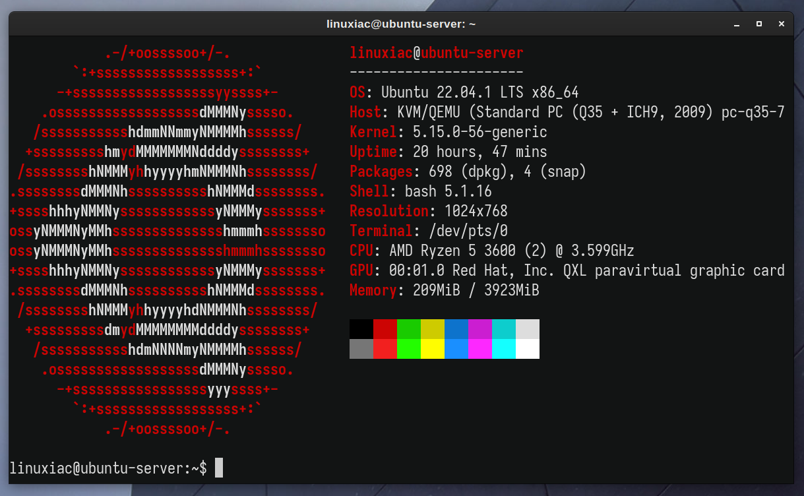The height and width of the screenshot is (496, 804).
Task: Close the terminal window
Action: pyautogui.click(x=782, y=24)
